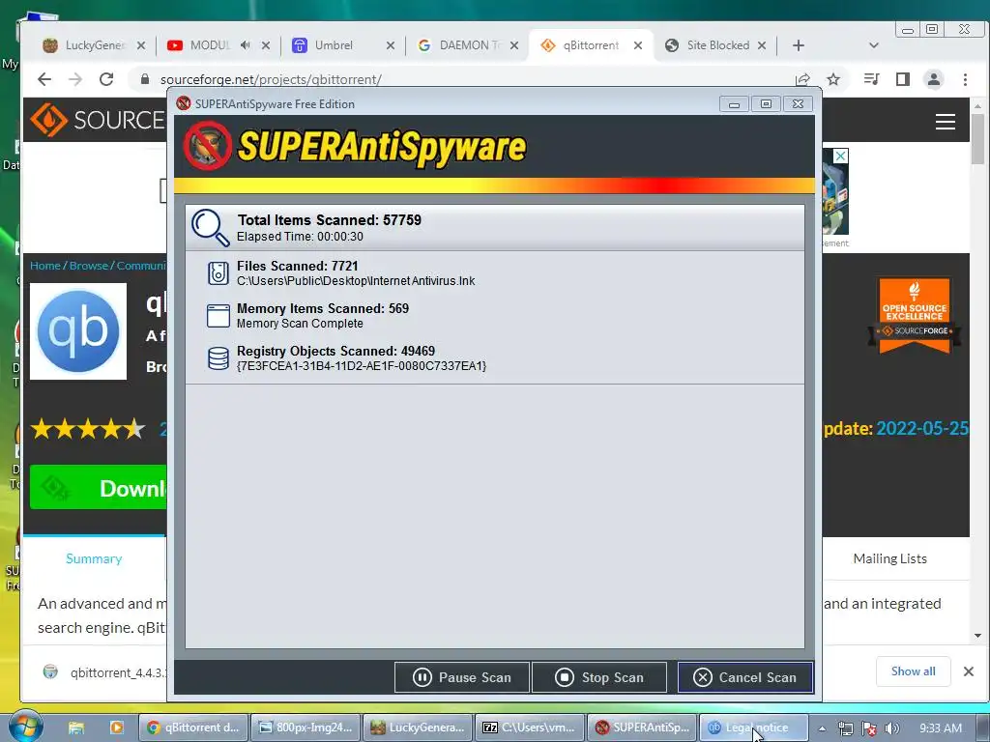The image size is (990, 742).
Task: Open the Summary tab on SourceForge
Action: (x=94, y=558)
